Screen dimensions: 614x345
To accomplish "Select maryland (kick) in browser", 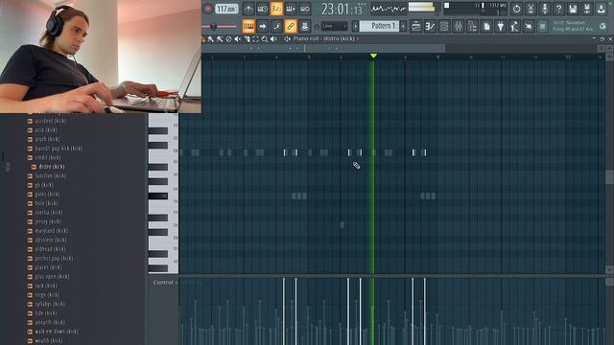I will pos(51,231).
